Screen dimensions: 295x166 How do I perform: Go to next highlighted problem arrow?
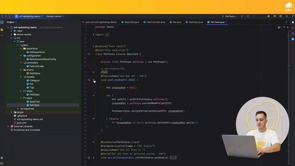[x=288, y=27]
